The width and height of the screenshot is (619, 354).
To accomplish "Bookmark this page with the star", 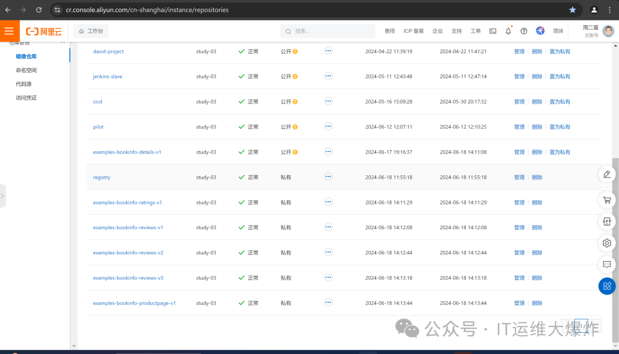I will point(573,10).
